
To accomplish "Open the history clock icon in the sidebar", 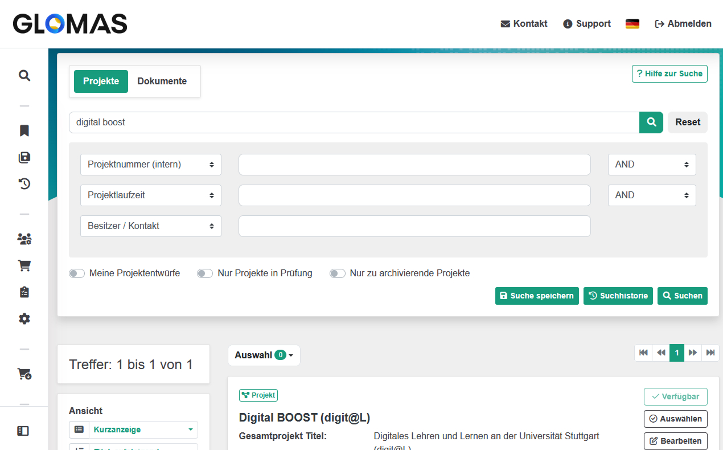I will click(24, 183).
